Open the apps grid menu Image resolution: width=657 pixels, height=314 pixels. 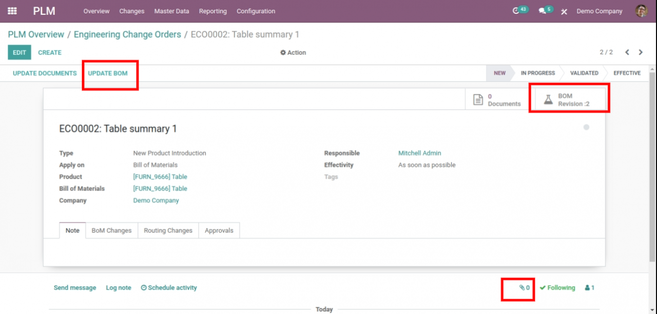point(11,11)
